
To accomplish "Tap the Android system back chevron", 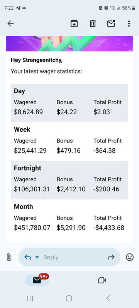I will (108, 299).
